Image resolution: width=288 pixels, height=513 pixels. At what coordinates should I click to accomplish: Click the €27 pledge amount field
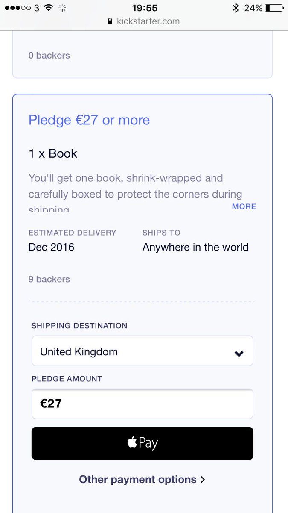[x=142, y=404]
